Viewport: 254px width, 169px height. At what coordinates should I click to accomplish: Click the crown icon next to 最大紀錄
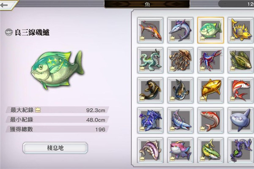(x=38, y=110)
